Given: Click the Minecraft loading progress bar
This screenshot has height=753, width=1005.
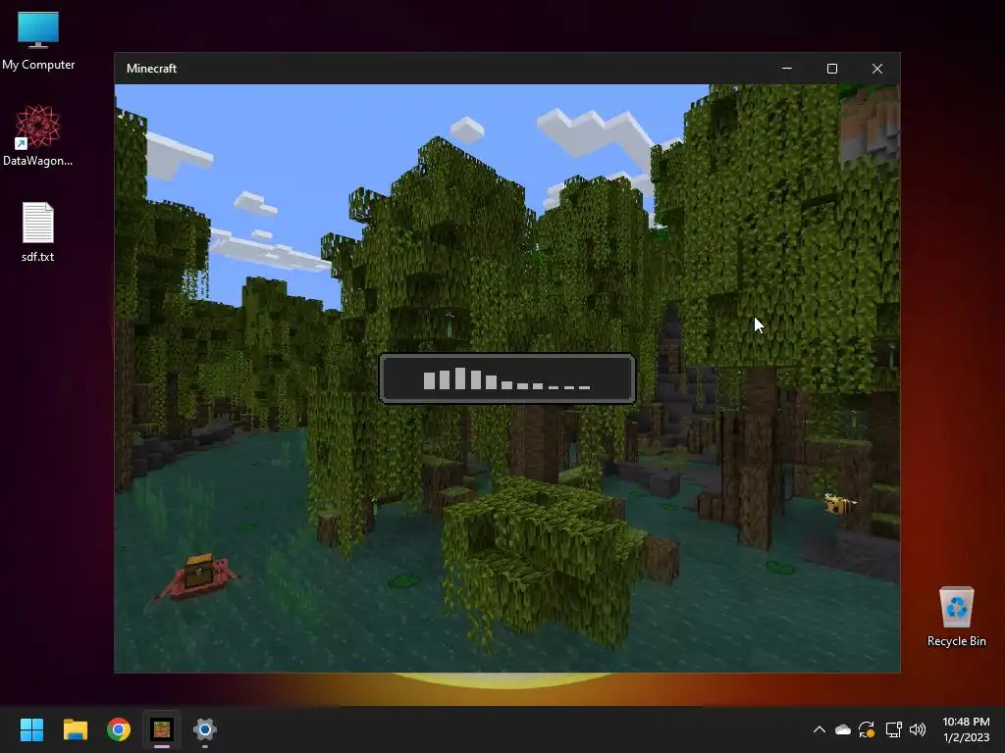Looking at the screenshot, I should click(507, 377).
